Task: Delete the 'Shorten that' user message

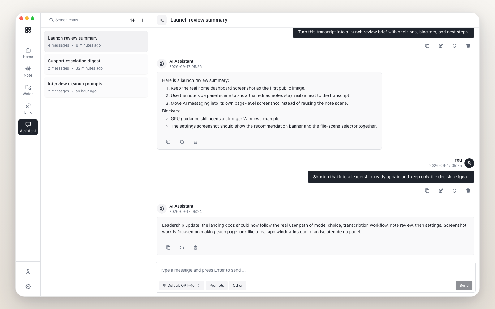Action: click(468, 191)
